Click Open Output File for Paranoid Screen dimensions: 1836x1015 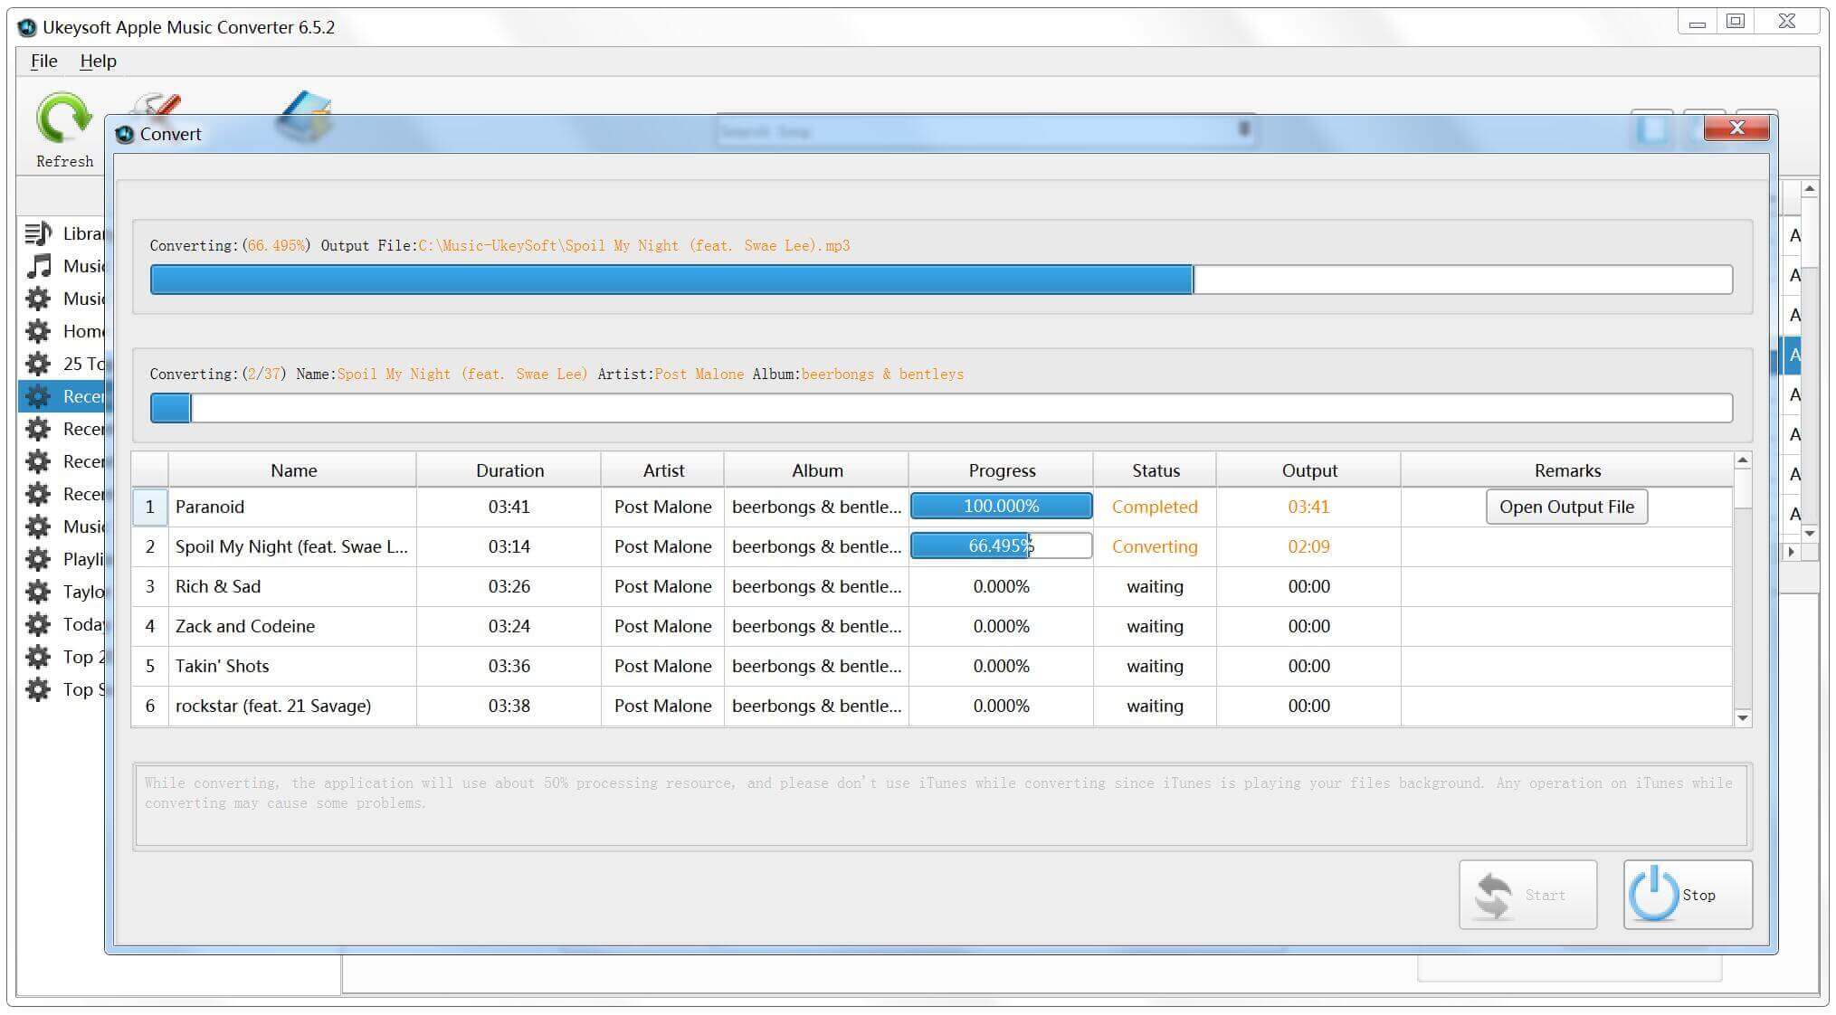coord(1568,505)
